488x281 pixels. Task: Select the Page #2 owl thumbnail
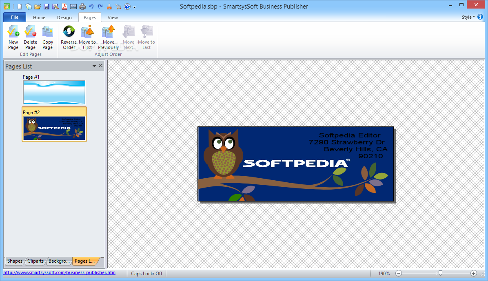click(54, 128)
